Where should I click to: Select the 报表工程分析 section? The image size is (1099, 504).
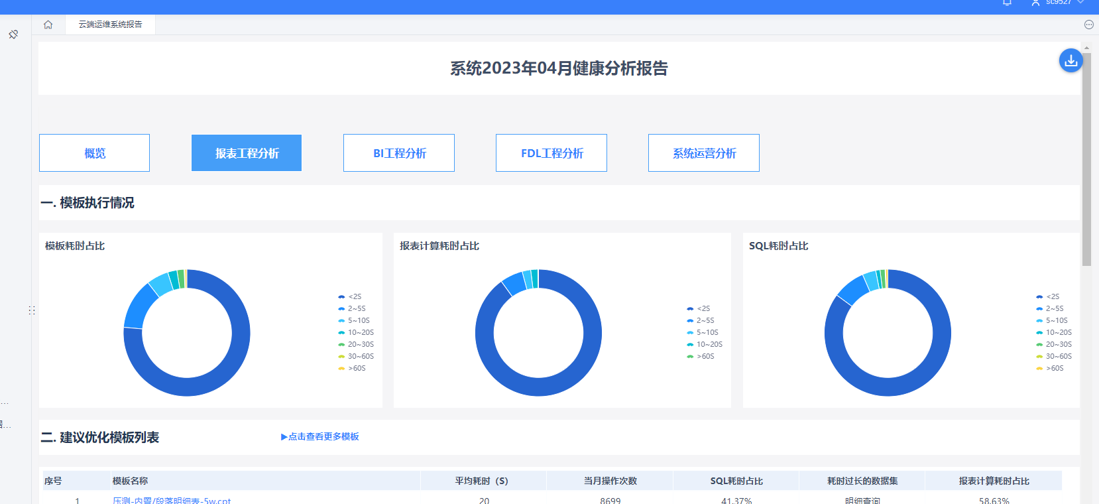247,153
